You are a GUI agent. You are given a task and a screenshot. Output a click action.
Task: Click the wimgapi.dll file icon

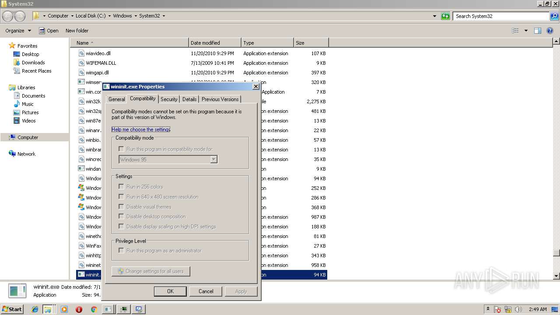[x=81, y=73]
